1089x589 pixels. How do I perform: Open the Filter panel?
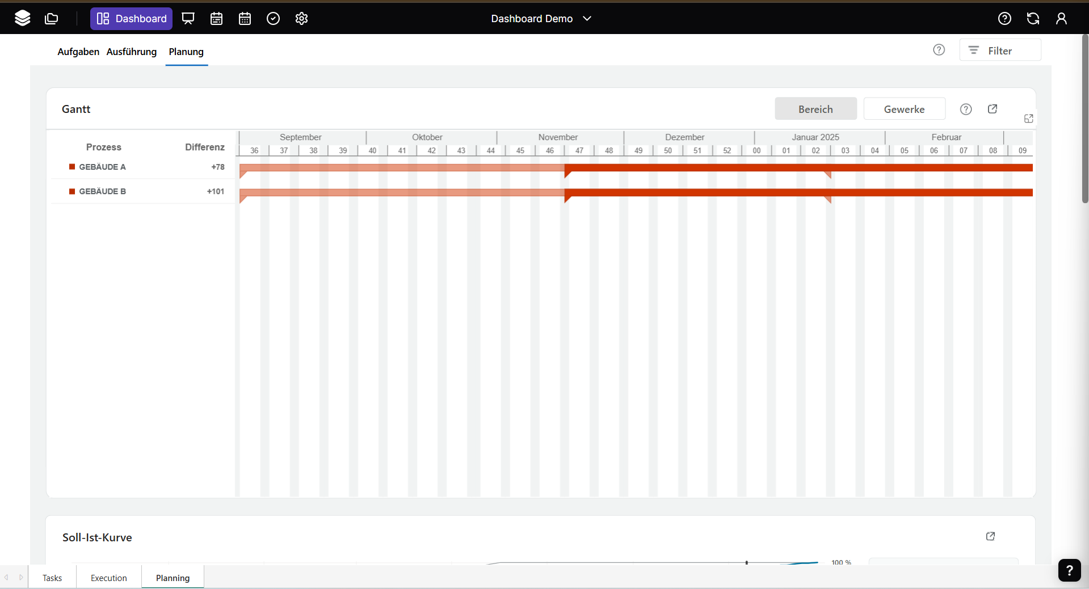(1000, 51)
